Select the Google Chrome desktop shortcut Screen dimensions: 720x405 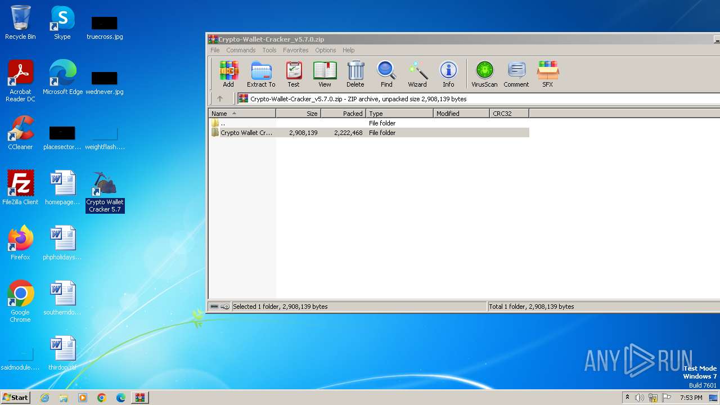point(20,301)
